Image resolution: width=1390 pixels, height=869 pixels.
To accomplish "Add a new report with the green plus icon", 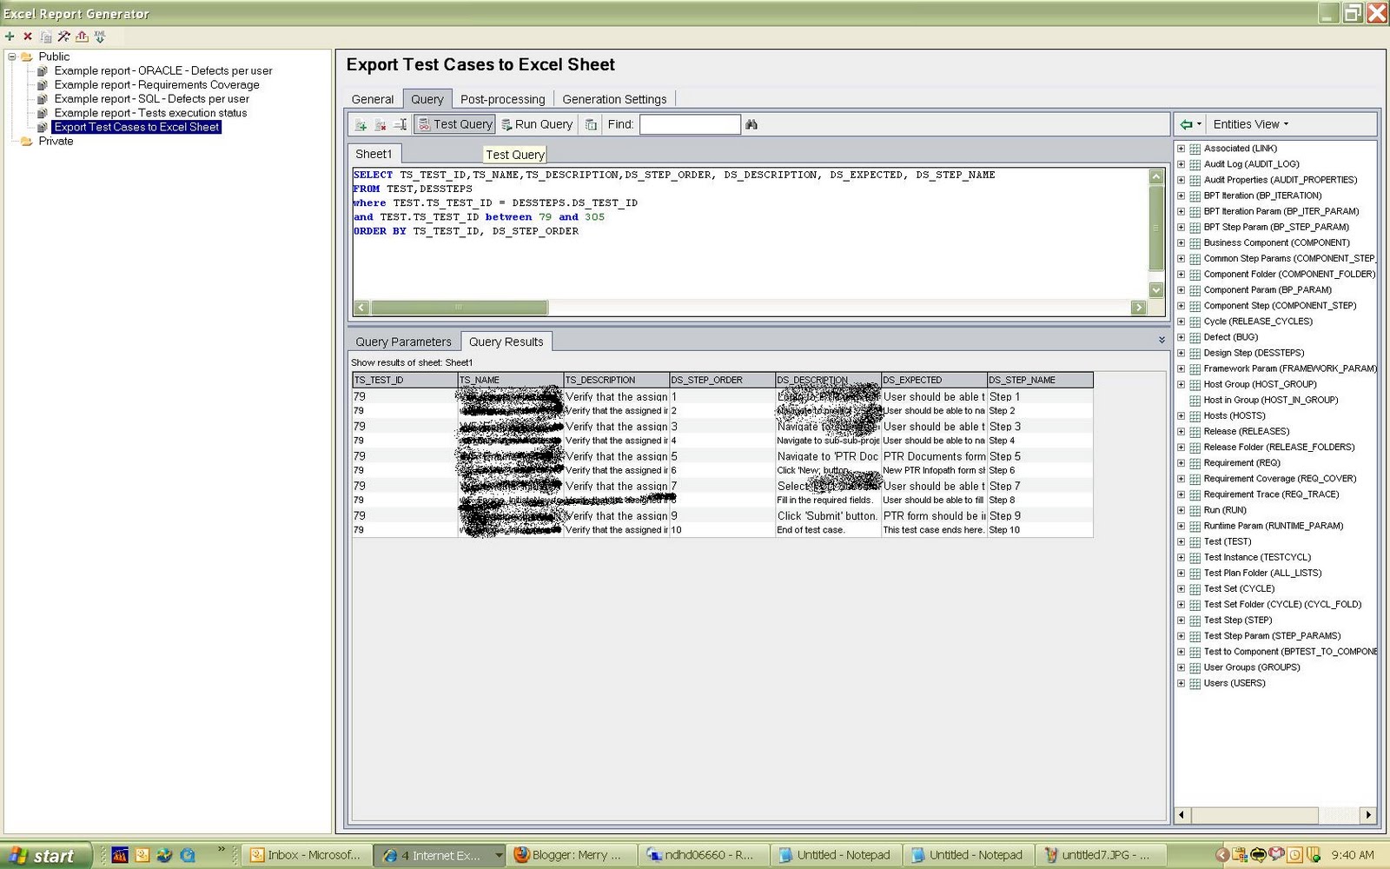I will click(x=9, y=36).
